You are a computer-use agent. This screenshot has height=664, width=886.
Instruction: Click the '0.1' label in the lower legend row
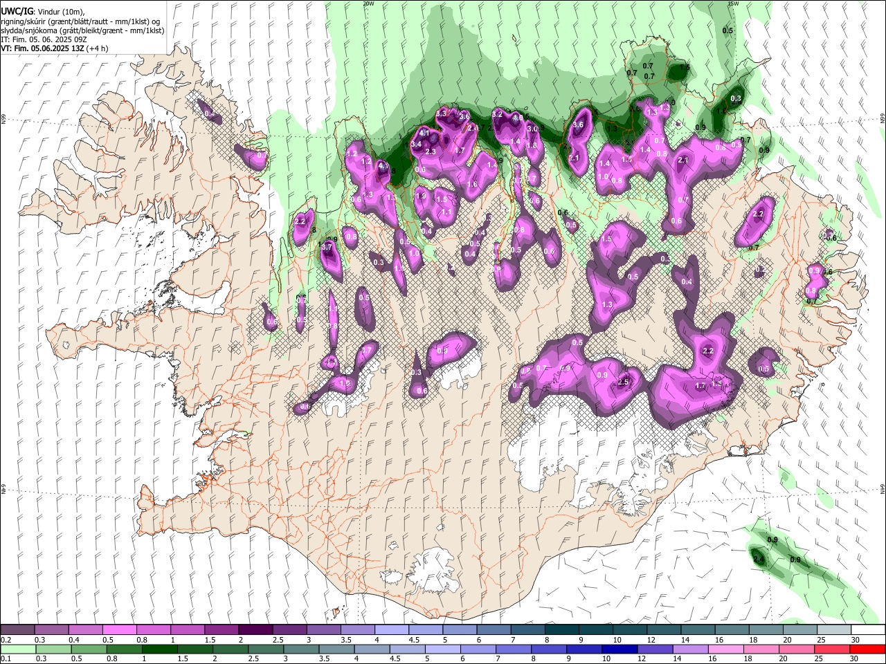(6, 659)
